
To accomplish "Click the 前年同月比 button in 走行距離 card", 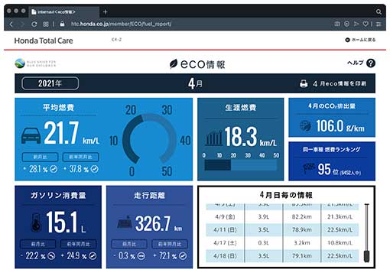I will [170, 244].
